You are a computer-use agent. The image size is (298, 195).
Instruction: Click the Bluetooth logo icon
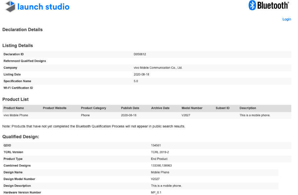tap(252, 5)
